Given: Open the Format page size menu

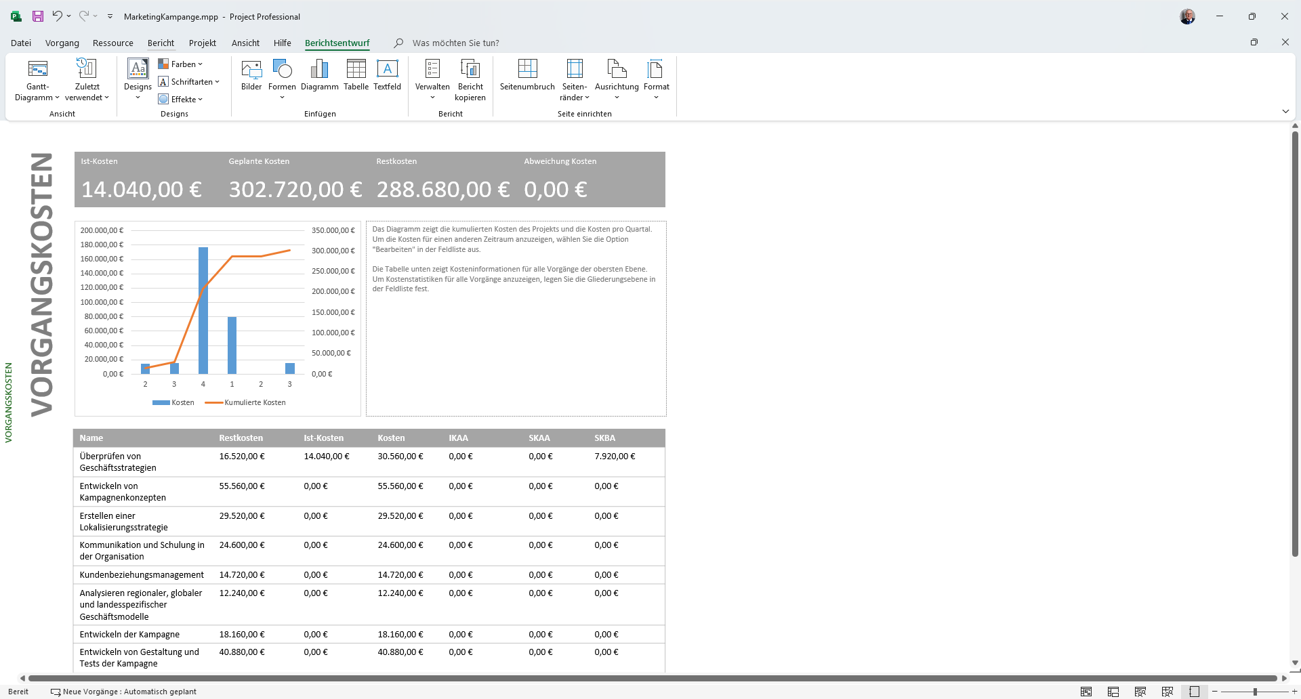Looking at the screenshot, I should coord(656,80).
